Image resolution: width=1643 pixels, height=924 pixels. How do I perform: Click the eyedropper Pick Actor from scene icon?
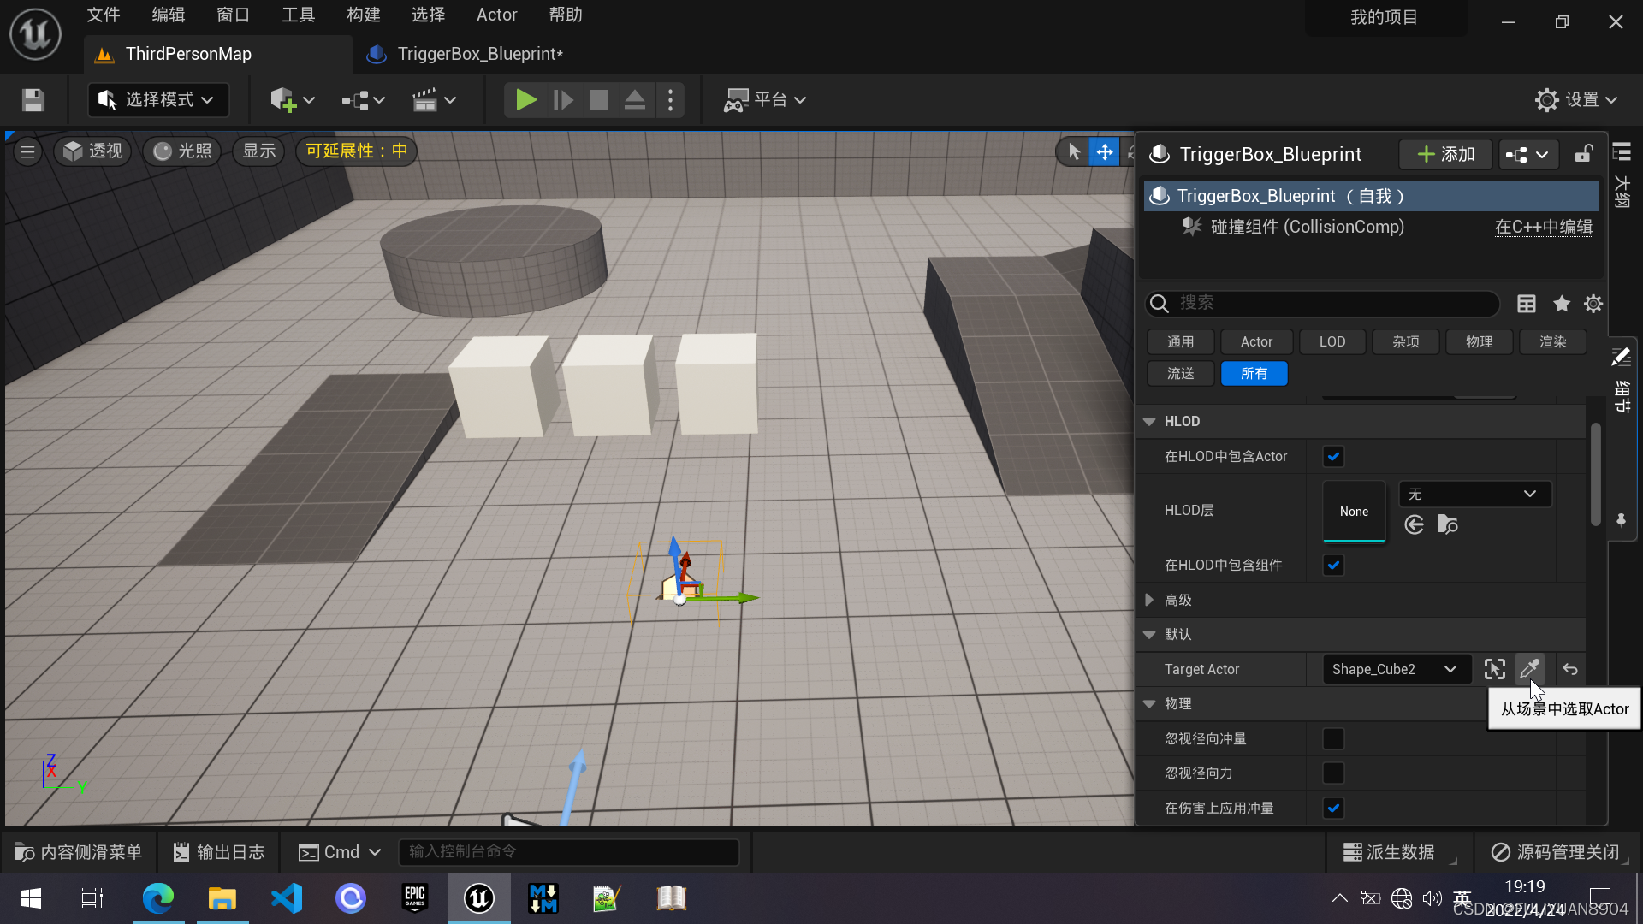point(1529,668)
